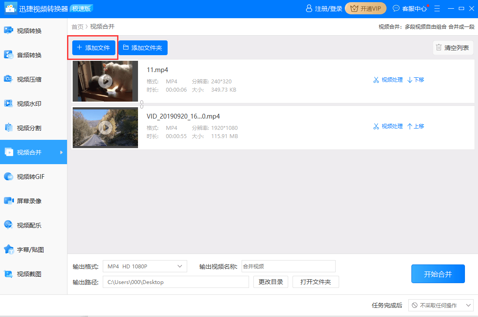
Task: Open the 视频压缩 sidebar item
Action: click(34, 79)
